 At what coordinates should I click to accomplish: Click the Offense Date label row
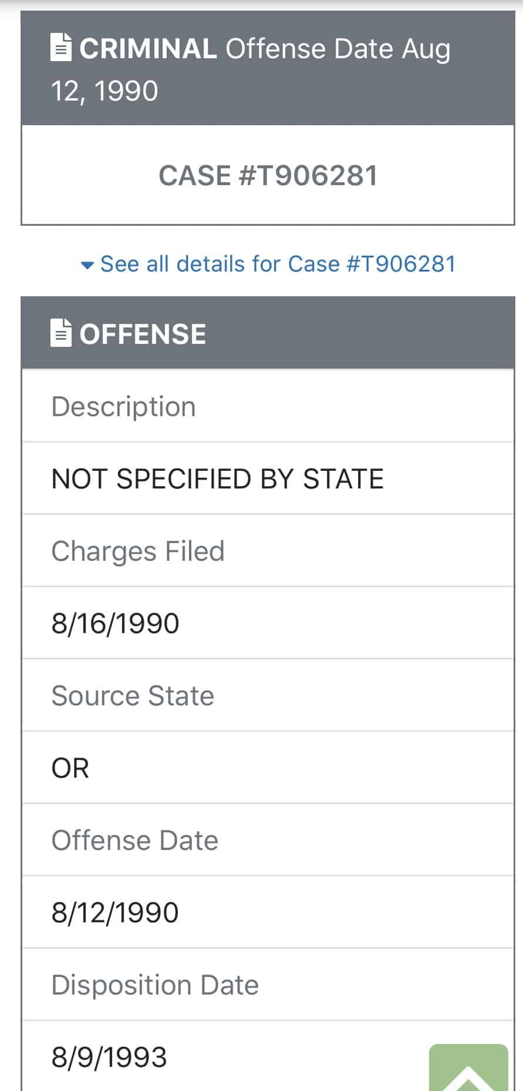click(268, 840)
